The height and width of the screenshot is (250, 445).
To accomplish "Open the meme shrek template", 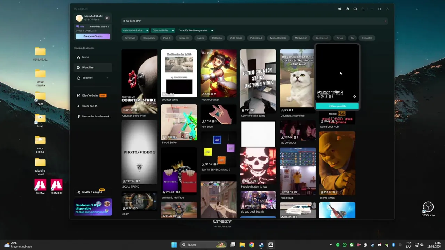I will pos(337,163).
